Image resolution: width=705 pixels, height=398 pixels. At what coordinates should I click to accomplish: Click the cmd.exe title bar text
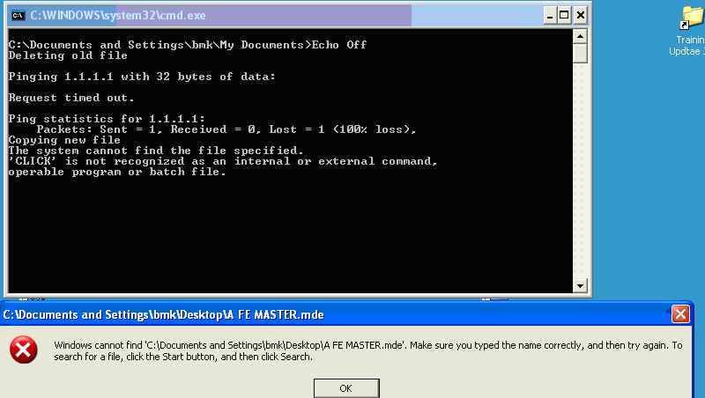coord(118,15)
